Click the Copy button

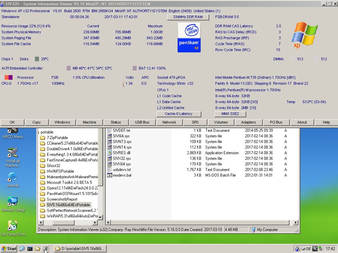36,122
